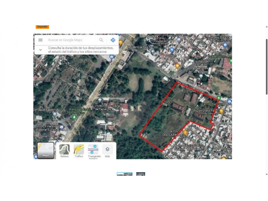Click the Cevichero Aaron restaurant pin
This screenshot has height=201, width=268.
(221, 111)
